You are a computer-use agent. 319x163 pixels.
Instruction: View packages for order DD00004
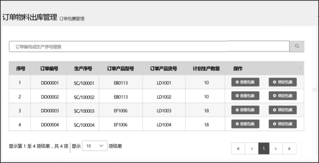click(x=245, y=124)
